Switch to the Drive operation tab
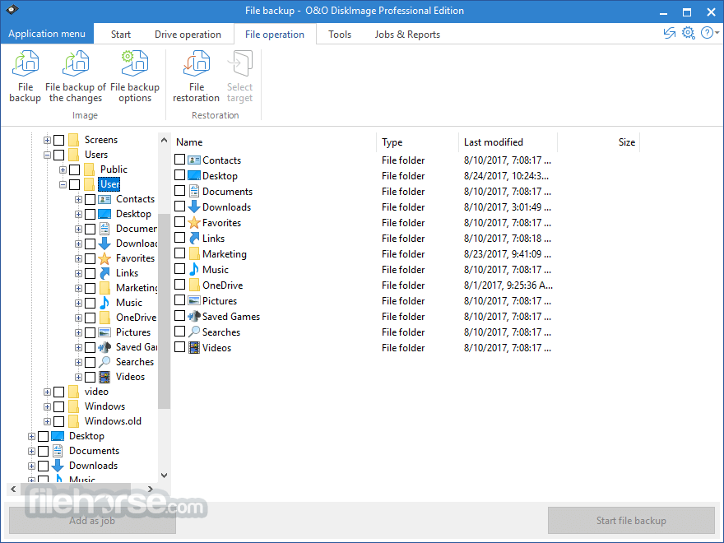Viewport: 724px width, 543px height. pyautogui.click(x=188, y=35)
